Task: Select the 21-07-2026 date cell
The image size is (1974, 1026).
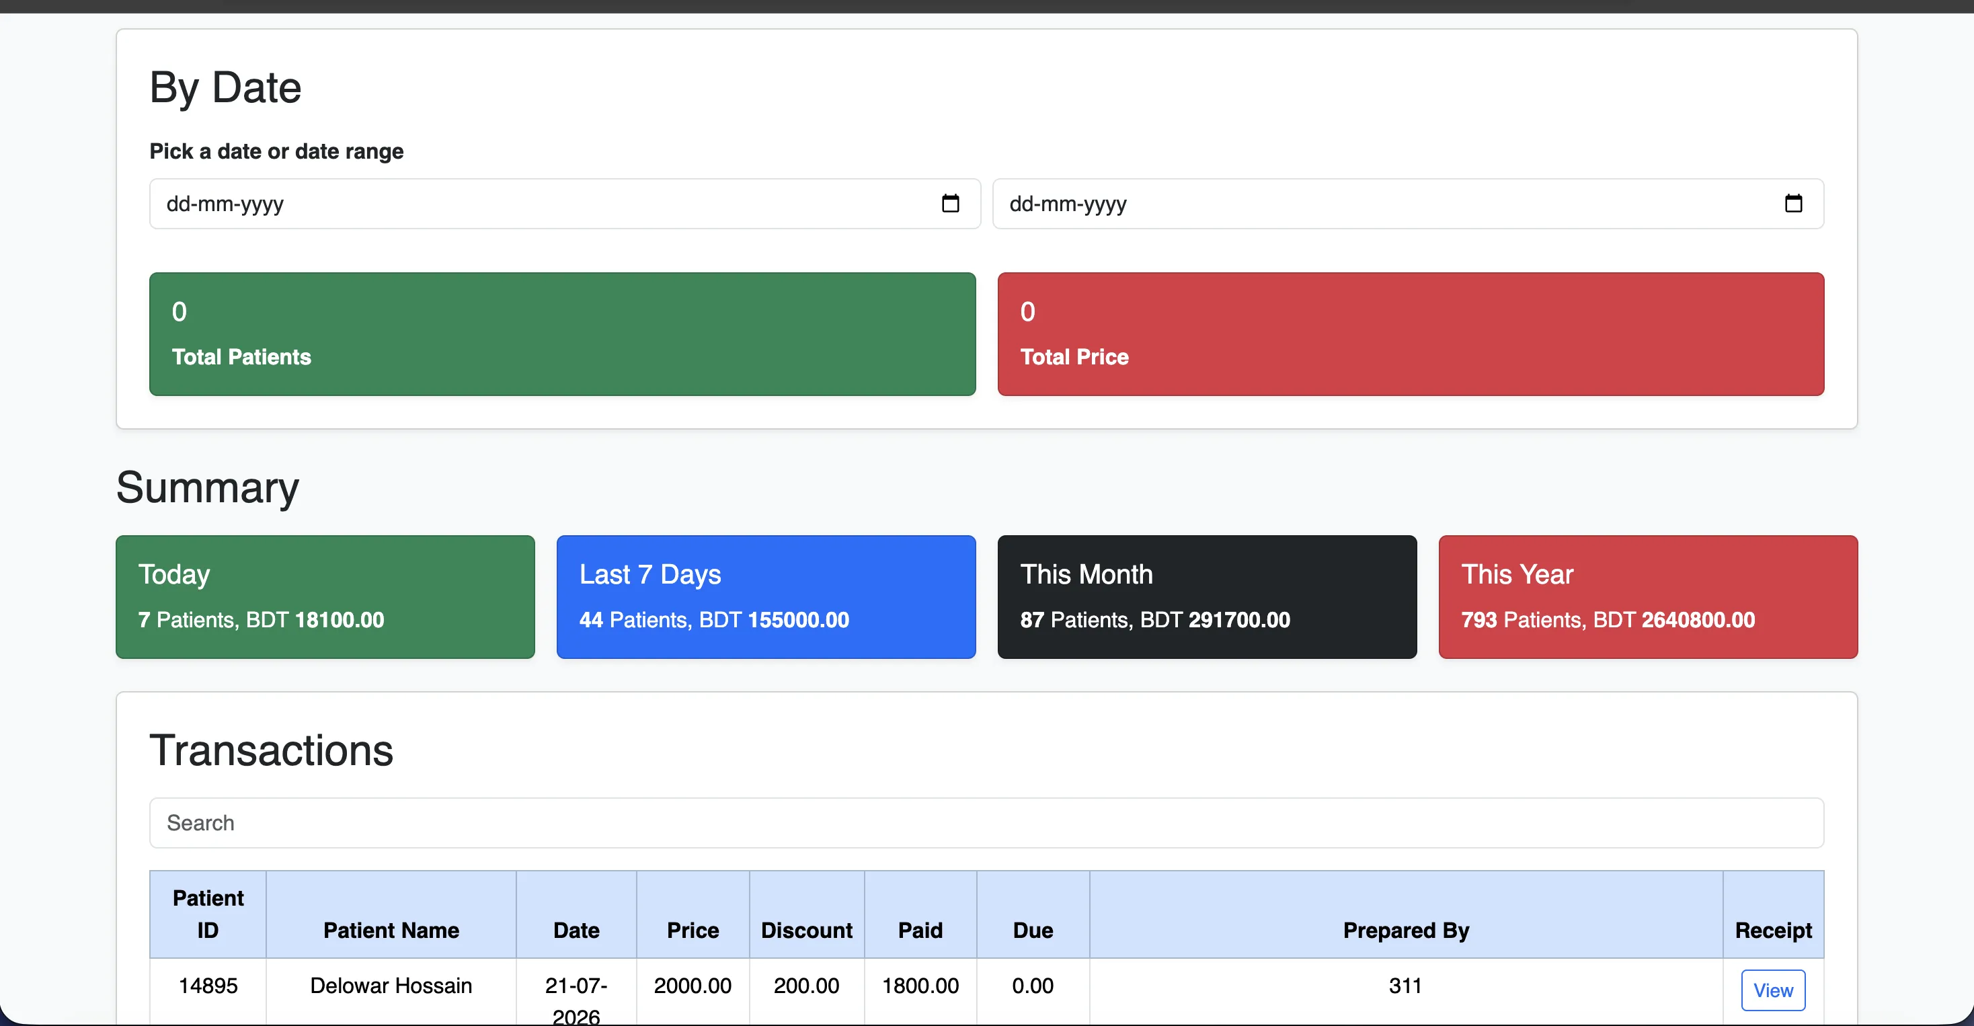Action: [x=576, y=992]
